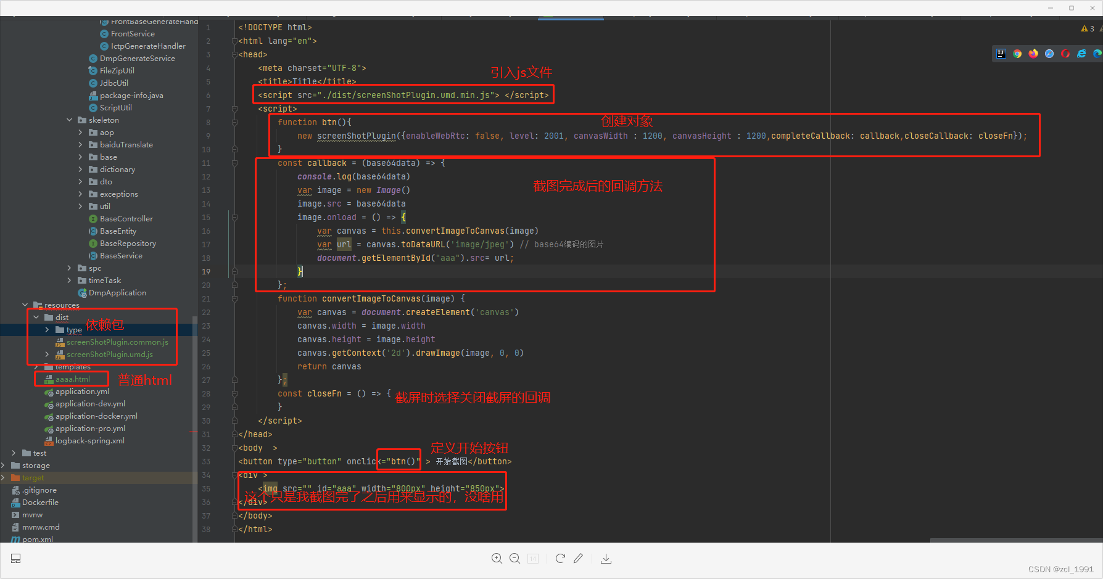Select DmpGenerateService file

tap(138, 59)
